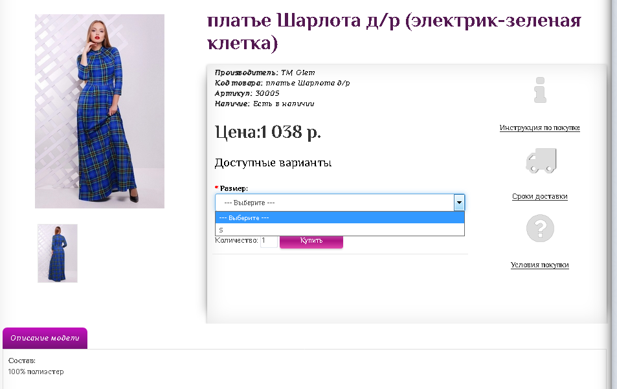Click the question mark conditions icon
The image size is (617, 389).
tap(540, 228)
